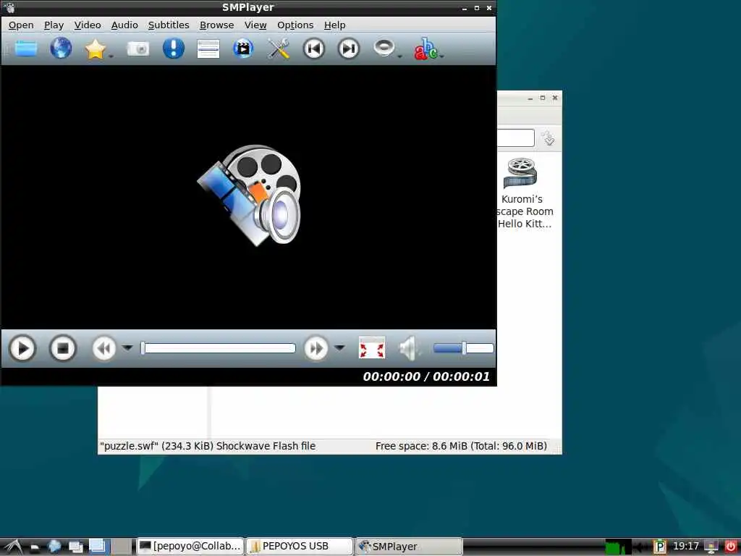This screenshot has height=556, width=741.
Task: Click the P tray icon
Action: (659, 547)
